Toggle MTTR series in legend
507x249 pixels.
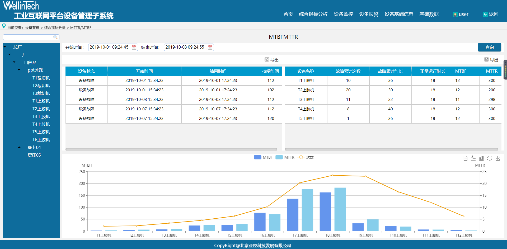285,157
